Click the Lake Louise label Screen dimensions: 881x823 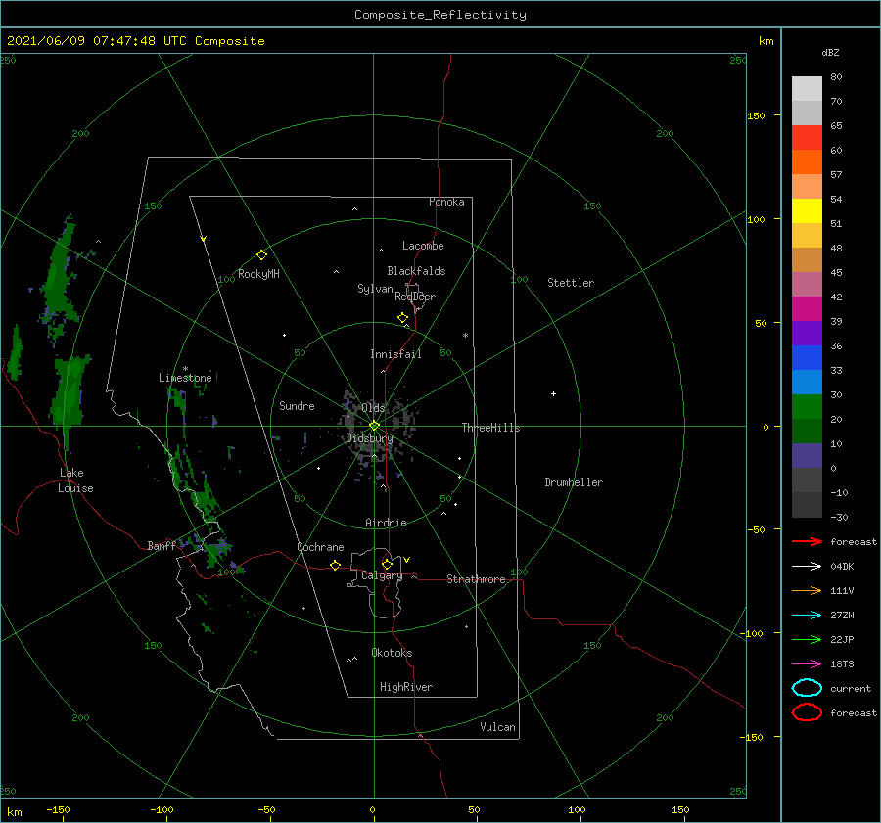pyautogui.click(x=75, y=480)
